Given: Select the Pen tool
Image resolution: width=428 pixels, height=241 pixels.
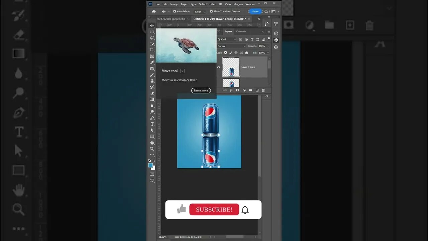Looking at the screenshot, I should click(x=152, y=118).
